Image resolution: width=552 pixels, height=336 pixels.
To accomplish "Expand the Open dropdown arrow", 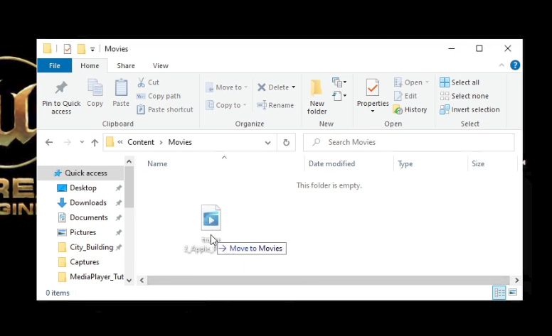I will pos(427,82).
